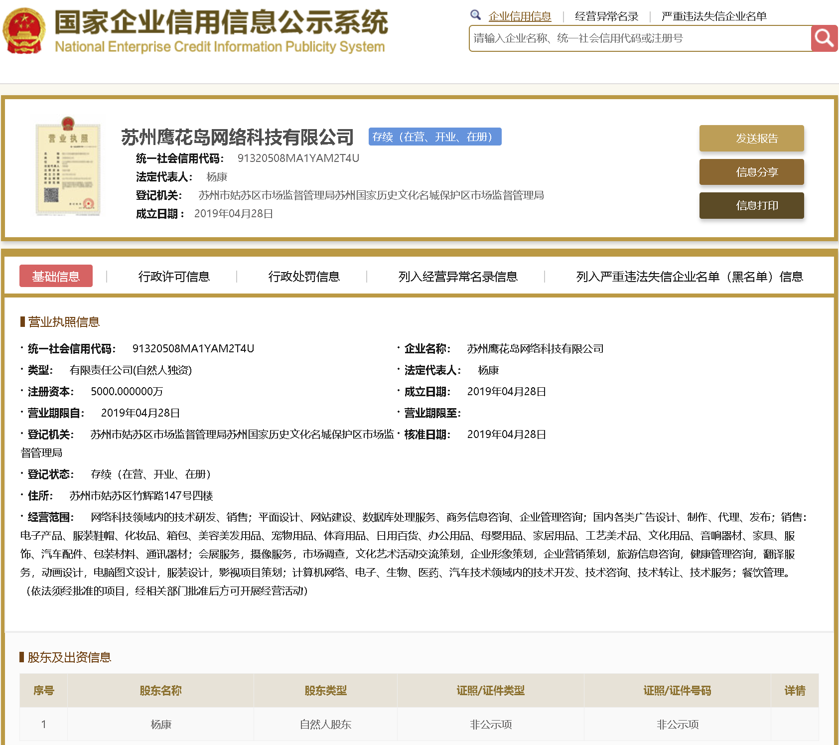Click the red search magnifier button

824,38
